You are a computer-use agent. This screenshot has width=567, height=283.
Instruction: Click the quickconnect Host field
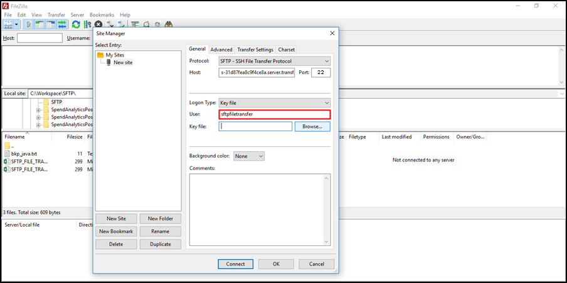[40, 38]
